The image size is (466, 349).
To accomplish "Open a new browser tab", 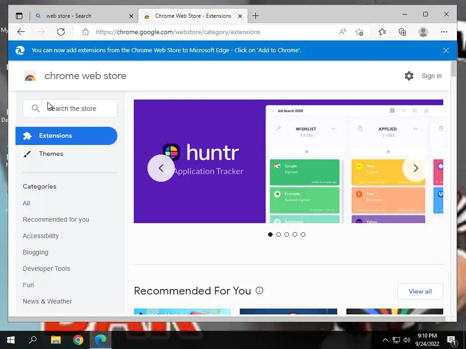I will [x=255, y=16].
